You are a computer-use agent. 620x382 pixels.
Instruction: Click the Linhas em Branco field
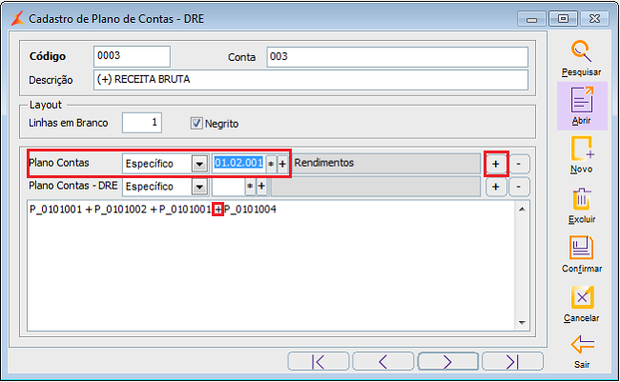pos(141,123)
